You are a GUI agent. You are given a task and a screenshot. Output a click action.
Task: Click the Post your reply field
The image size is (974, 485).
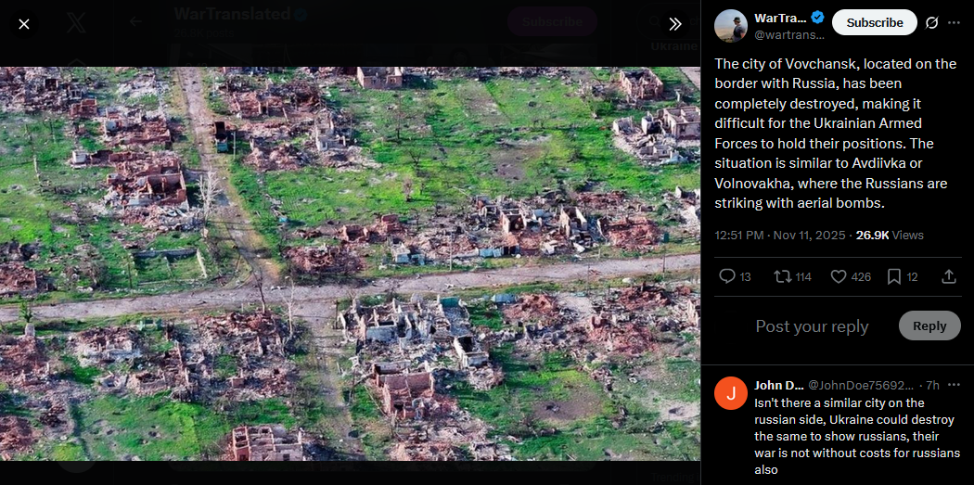(x=812, y=326)
